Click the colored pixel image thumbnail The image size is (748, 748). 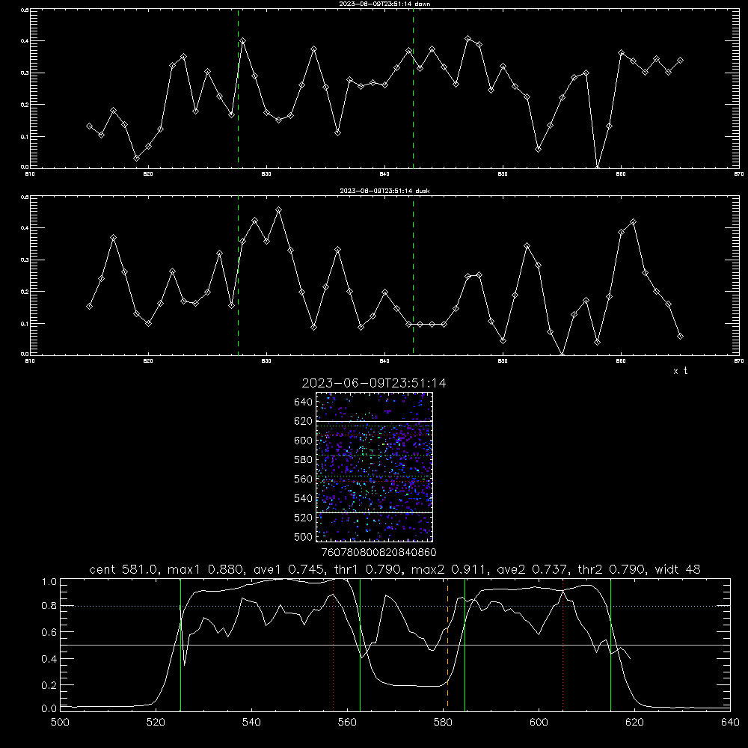[x=374, y=467]
